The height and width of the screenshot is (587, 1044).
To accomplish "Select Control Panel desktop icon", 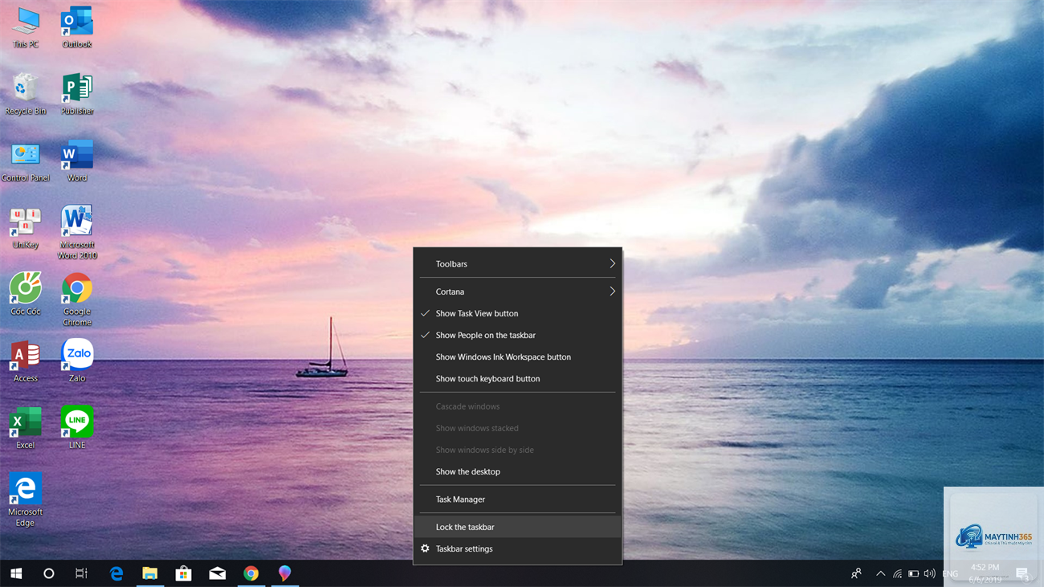I will (x=26, y=161).
